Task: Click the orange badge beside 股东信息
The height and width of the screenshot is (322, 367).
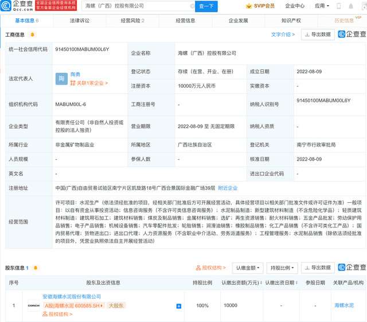Action: point(36,268)
